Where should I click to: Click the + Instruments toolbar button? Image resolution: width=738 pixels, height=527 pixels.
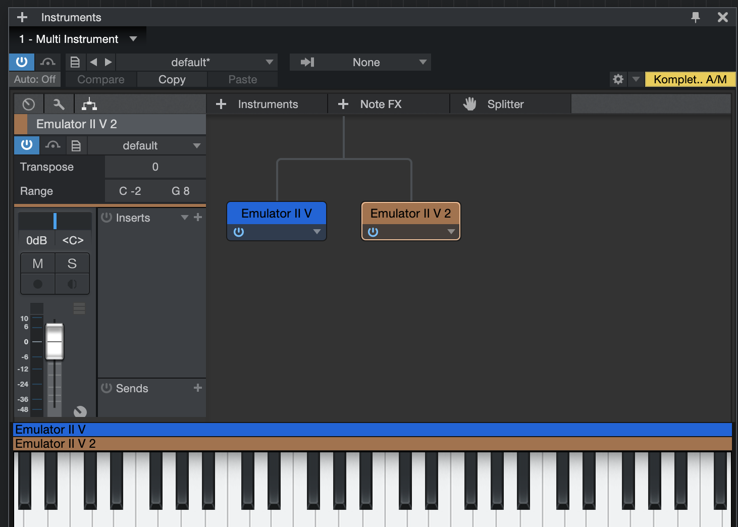pyautogui.click(x=267, y=104)
